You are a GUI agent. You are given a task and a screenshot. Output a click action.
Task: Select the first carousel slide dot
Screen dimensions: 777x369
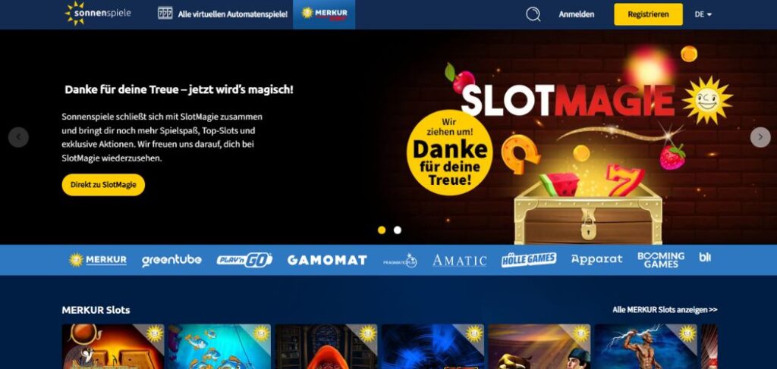click(382, 230)
